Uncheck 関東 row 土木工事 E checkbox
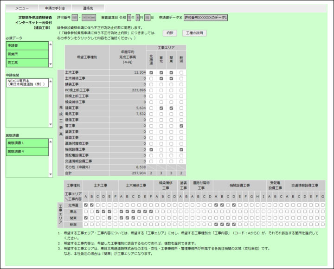 [109, 218]
